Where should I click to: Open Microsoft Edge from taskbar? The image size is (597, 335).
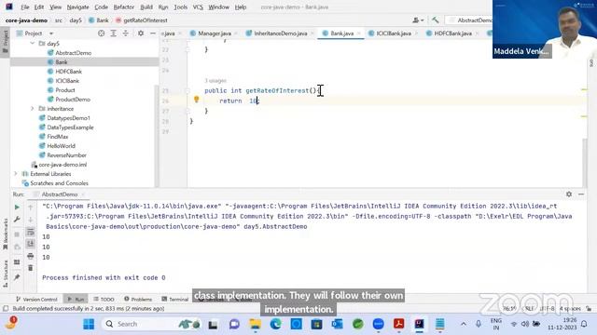[276, 324]
